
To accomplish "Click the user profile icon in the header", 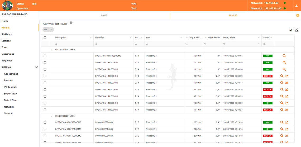I will click(296, 6).
